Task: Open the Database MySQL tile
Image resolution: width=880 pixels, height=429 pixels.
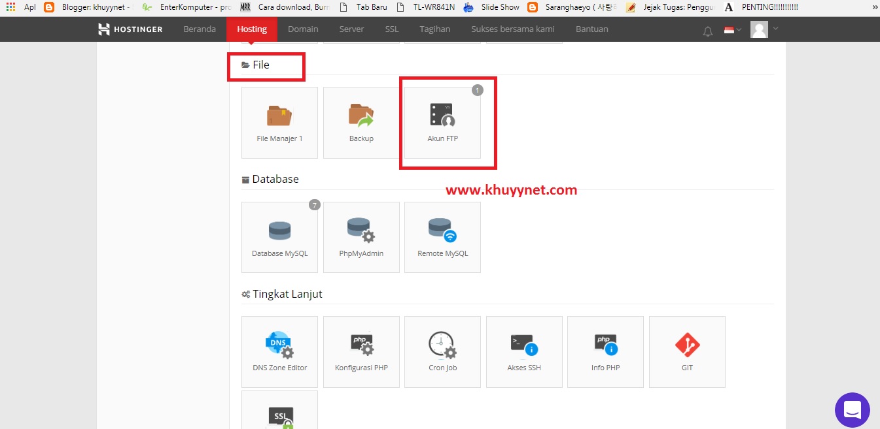Action: [x=279, y=237]
